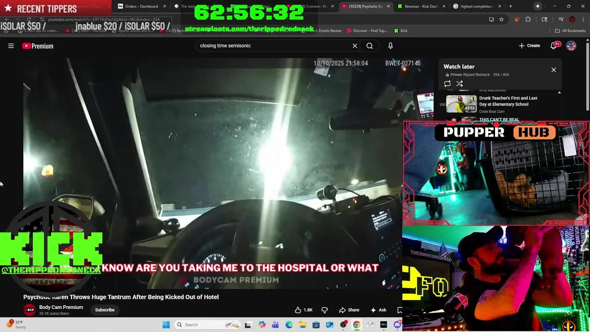Toggle shuffle playlist in Watch later
This screenshot has width=590, height=332.
click(460, 83)
